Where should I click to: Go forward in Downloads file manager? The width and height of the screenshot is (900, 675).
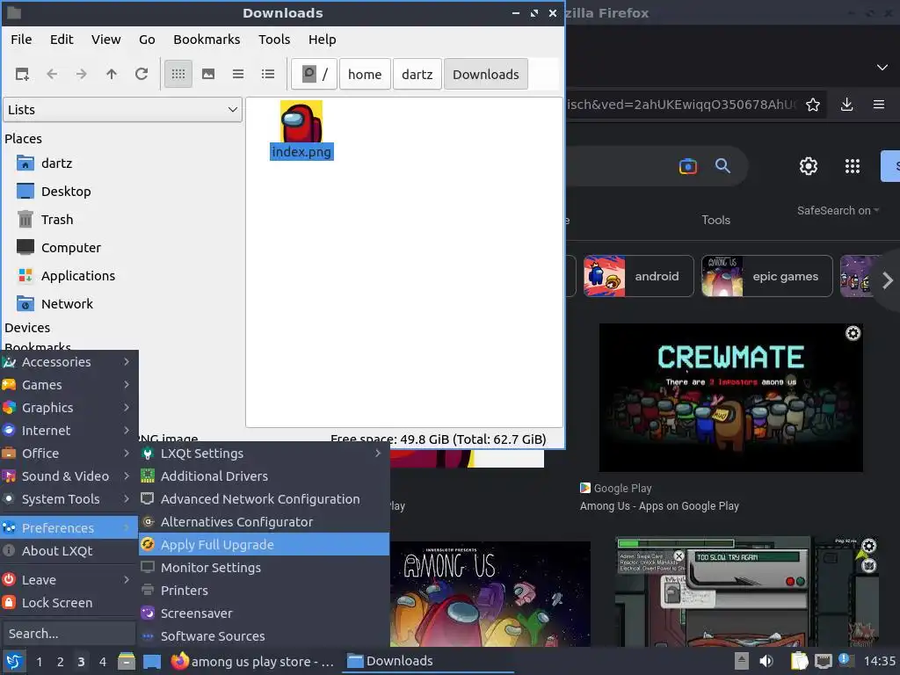click(82, 74)
